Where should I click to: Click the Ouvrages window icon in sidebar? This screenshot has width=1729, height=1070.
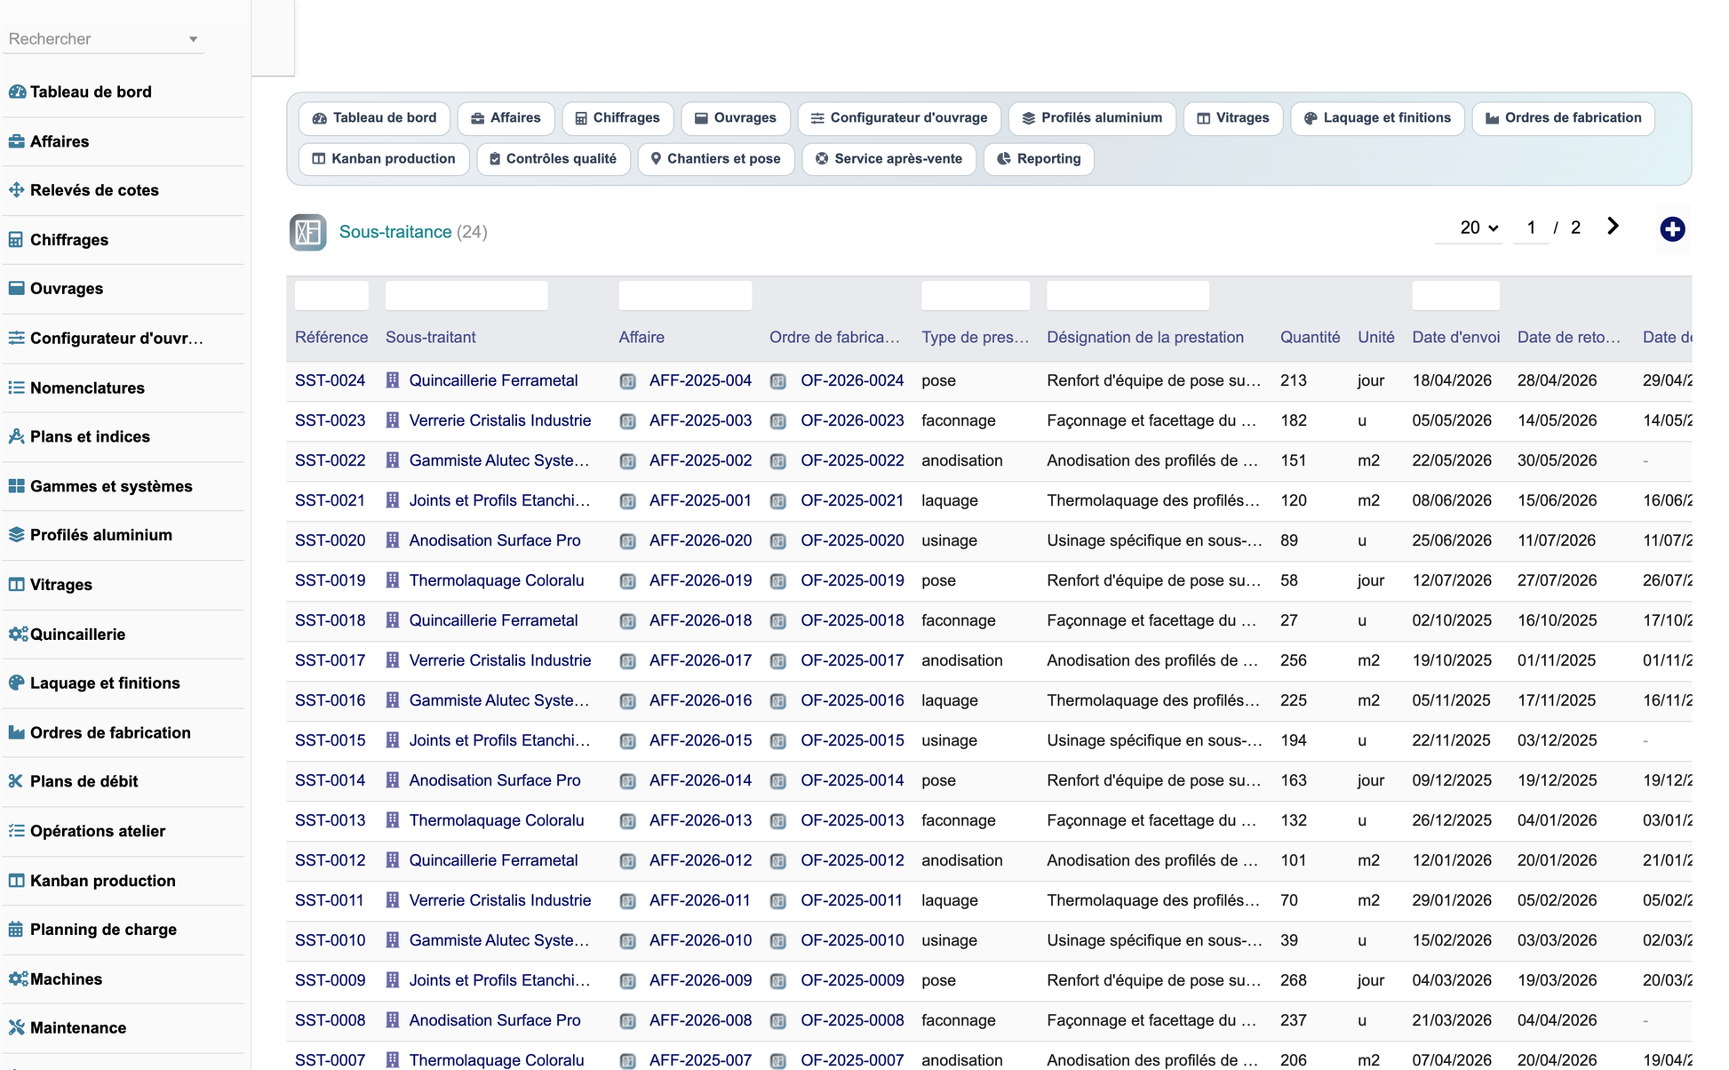17,289
